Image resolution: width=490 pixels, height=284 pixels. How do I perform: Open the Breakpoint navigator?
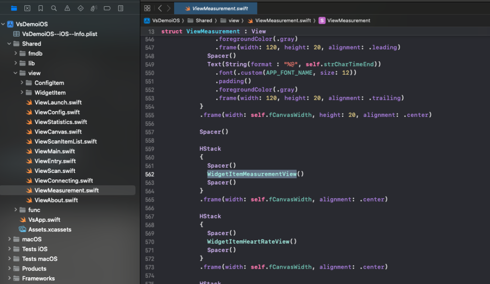click(x=107, y=8)
